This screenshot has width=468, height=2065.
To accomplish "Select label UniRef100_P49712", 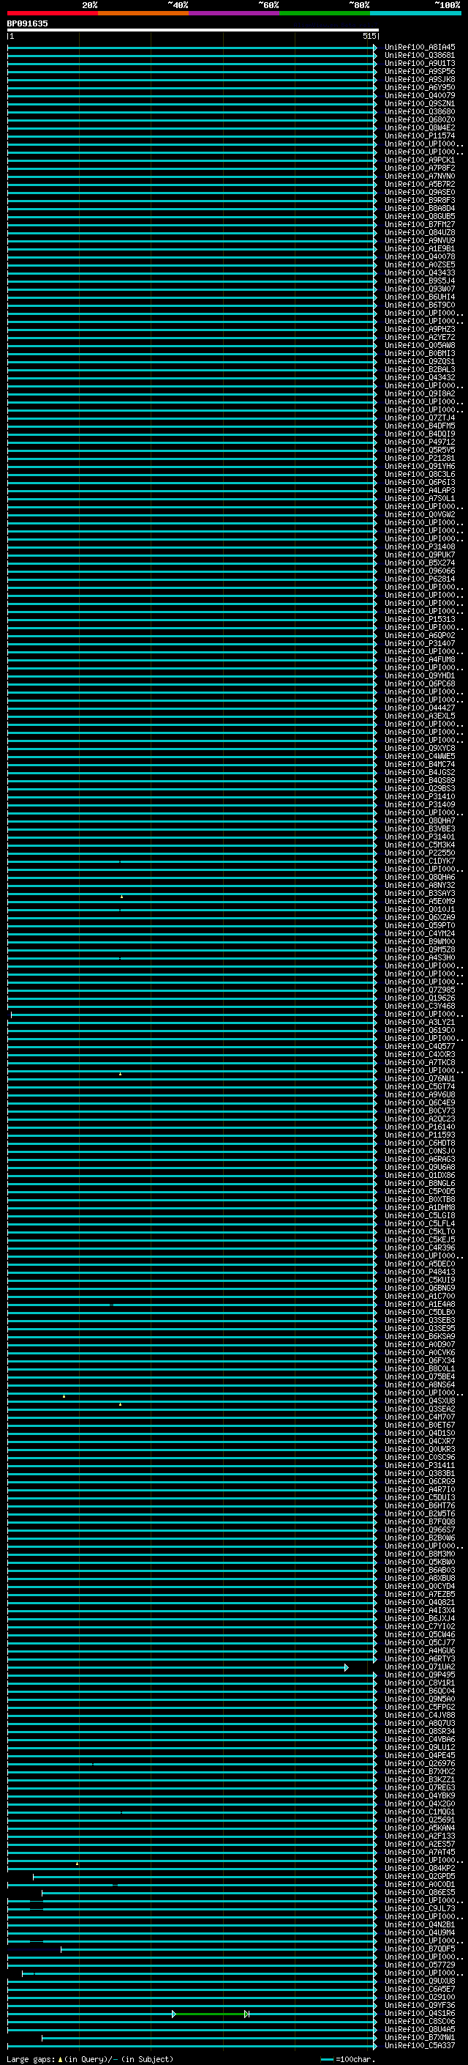I will coord(419,442).
